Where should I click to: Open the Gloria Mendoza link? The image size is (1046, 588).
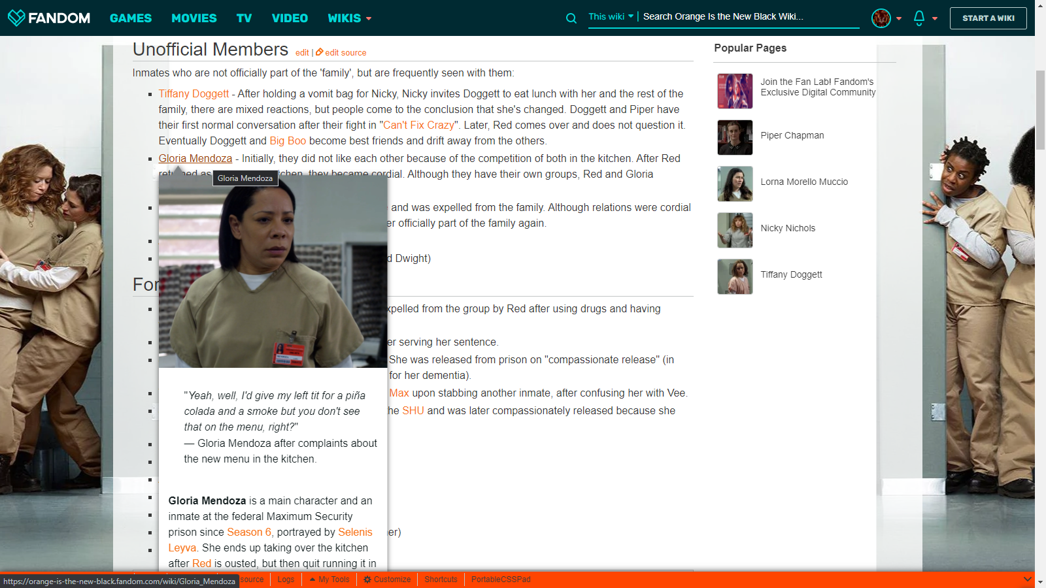click(x=195, y=159)
